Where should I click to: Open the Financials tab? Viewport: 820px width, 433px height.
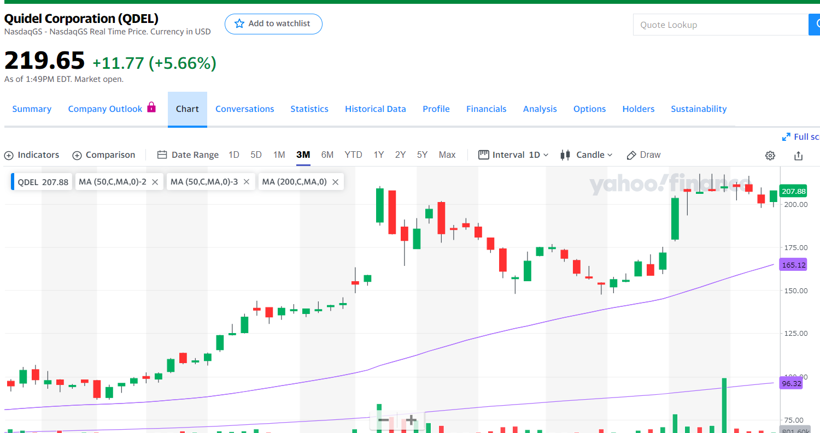coord(487,109)
